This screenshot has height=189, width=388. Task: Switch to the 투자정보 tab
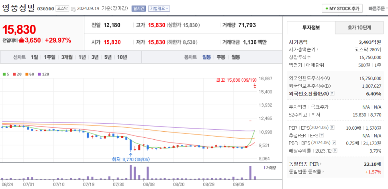[311, 28]
